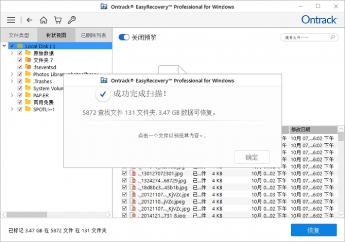
Task: Uncheck the 原始数据 folder checkbox
Action: point(20,53)
